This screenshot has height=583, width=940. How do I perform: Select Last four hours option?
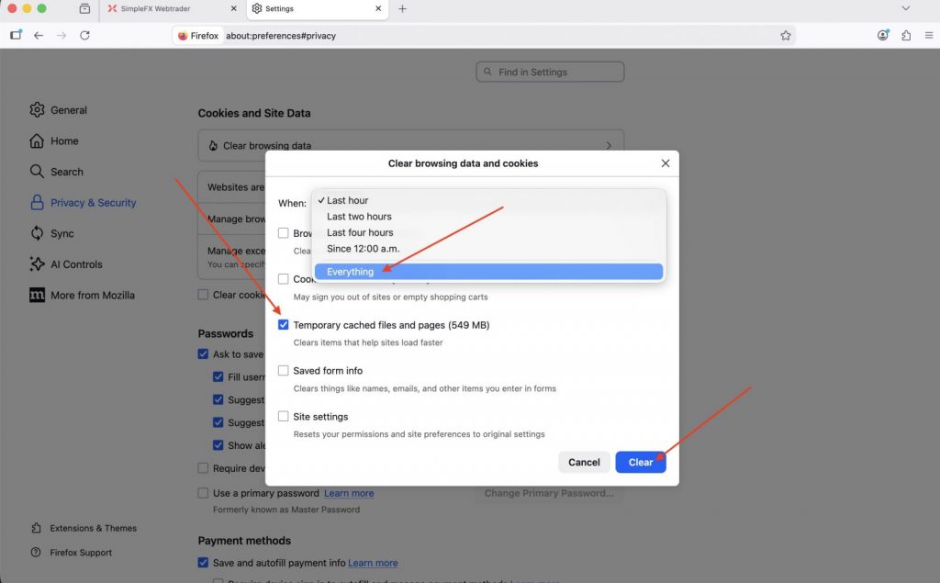point(360,232)
